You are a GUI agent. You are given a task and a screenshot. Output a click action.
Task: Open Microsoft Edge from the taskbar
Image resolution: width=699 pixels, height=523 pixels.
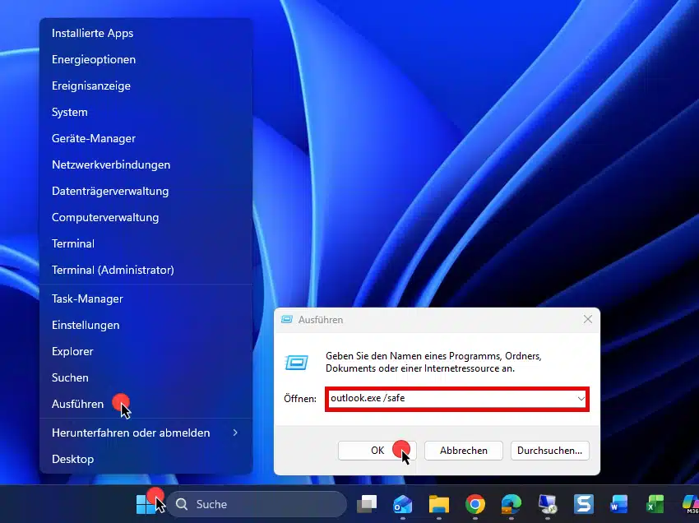click(512, 504)
